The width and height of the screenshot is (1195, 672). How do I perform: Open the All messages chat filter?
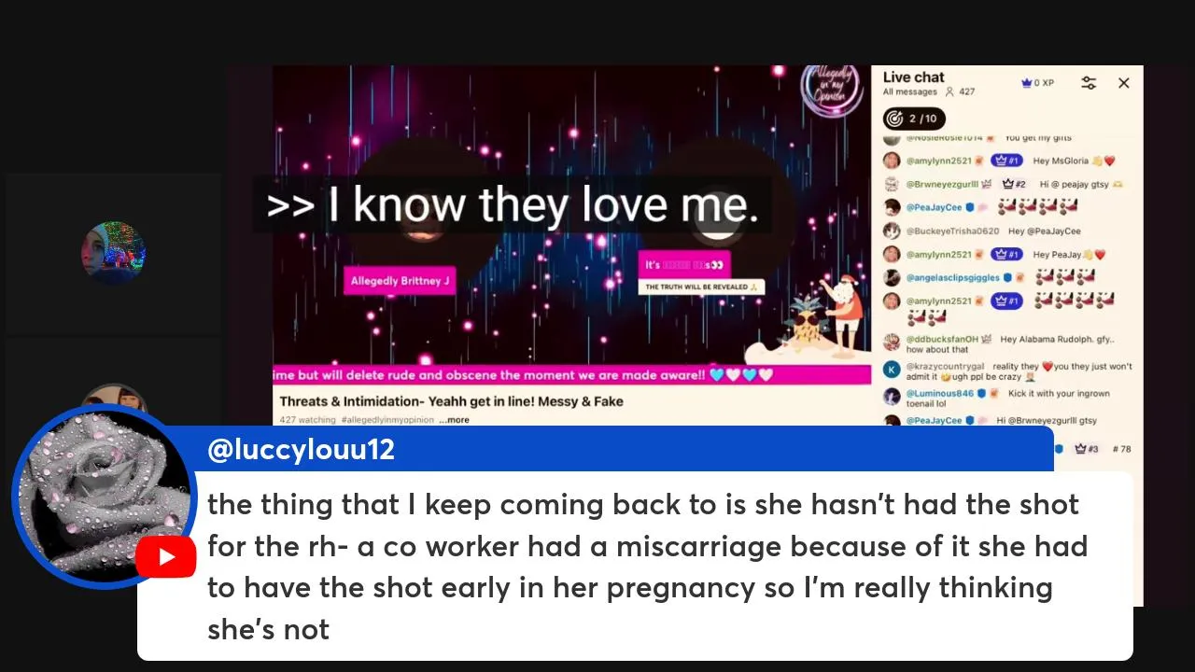coord(910,92)
